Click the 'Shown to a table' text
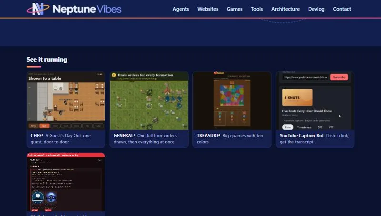This screenshot has width=381, height=216. coord(45,78)
